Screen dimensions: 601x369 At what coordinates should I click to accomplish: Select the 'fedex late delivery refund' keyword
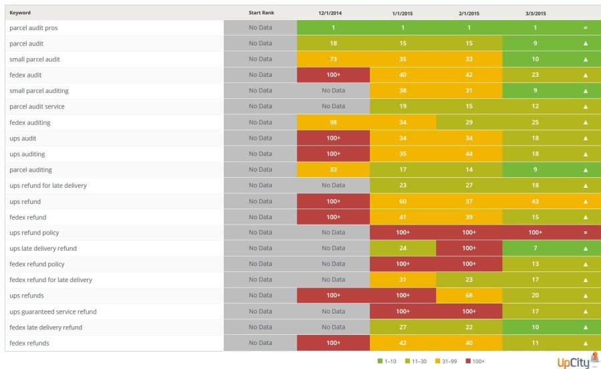46,328
